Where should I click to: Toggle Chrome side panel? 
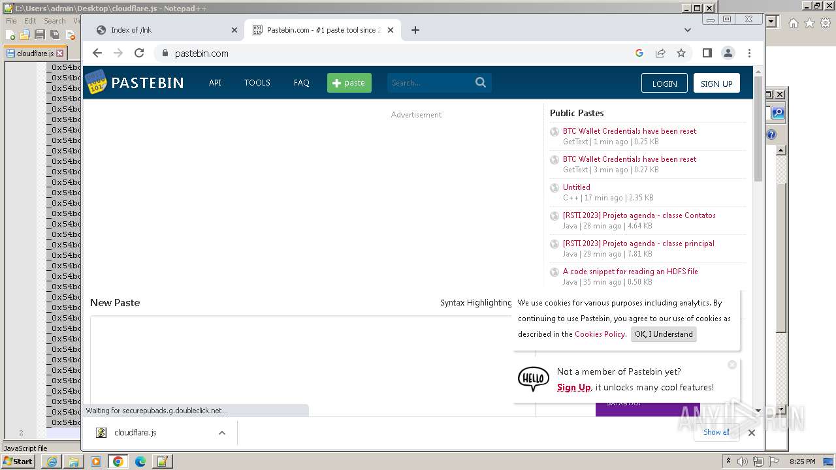(x=707, y=53)
